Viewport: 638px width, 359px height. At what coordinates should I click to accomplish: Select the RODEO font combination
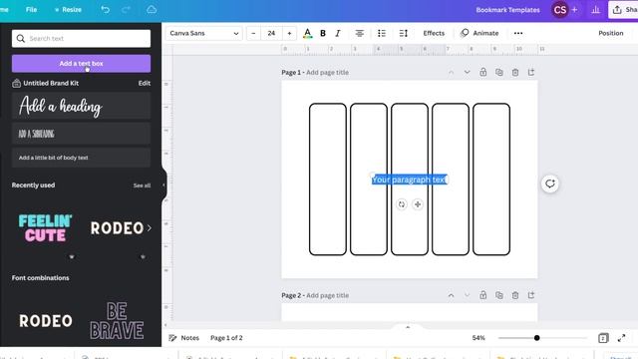(x=46, y=321)
